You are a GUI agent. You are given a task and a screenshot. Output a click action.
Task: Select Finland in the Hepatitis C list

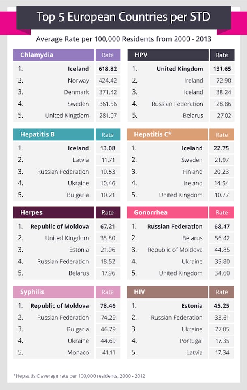(x=192, y=172)
